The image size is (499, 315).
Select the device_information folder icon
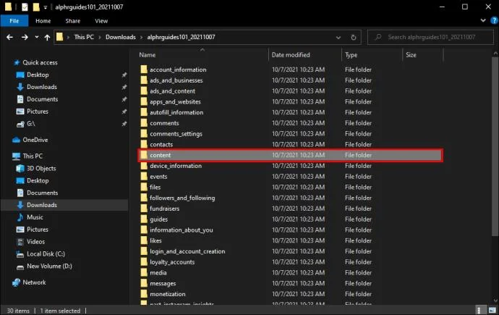pyautogui.click(x=144, y=166)
